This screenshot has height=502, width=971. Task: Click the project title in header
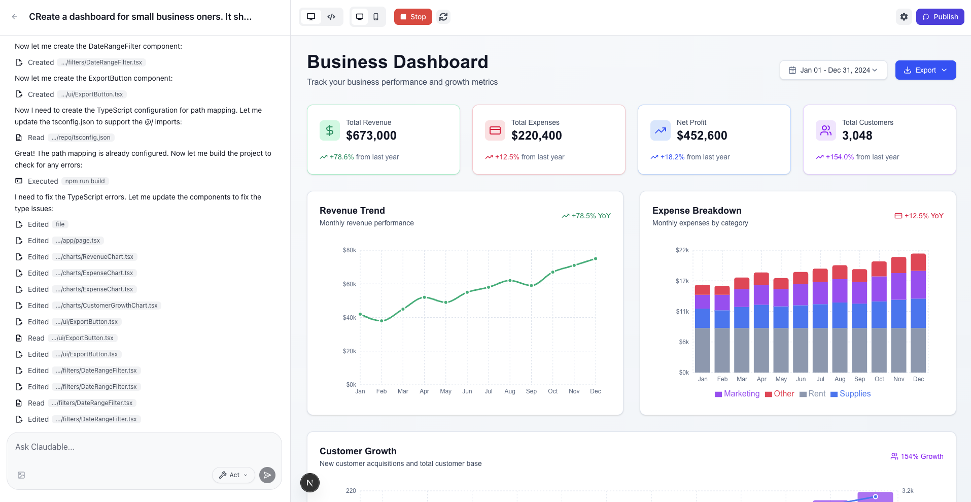pos(141,17)
